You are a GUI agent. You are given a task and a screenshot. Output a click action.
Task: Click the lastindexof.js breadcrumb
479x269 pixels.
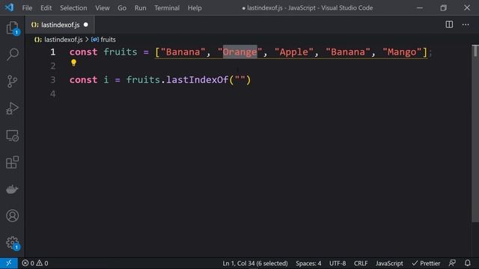(63, 40)
